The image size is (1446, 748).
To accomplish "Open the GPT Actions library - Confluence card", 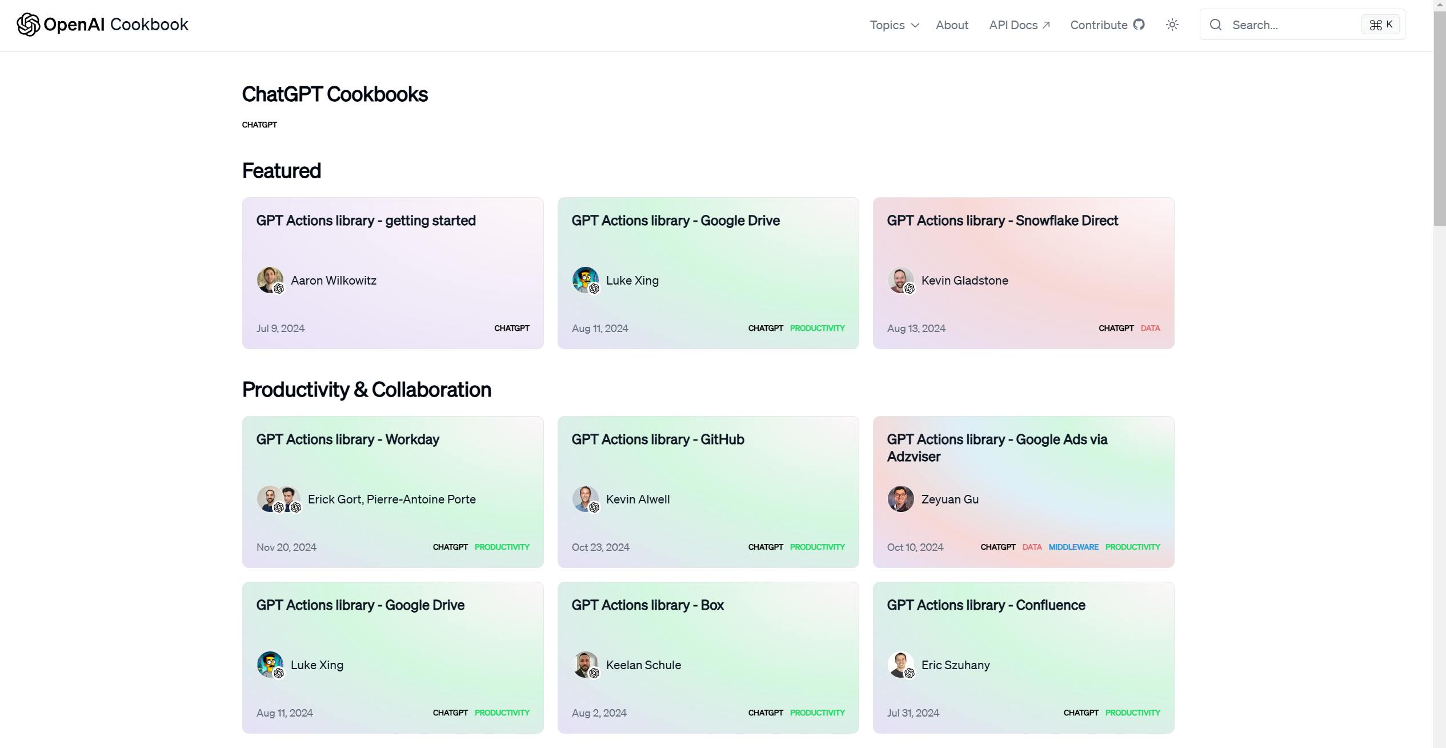I will point(986,605).
